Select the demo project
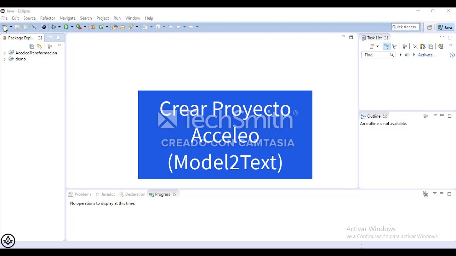Image resolution: width=456 pixels, height=256 pixels. [x=17, y=59]
